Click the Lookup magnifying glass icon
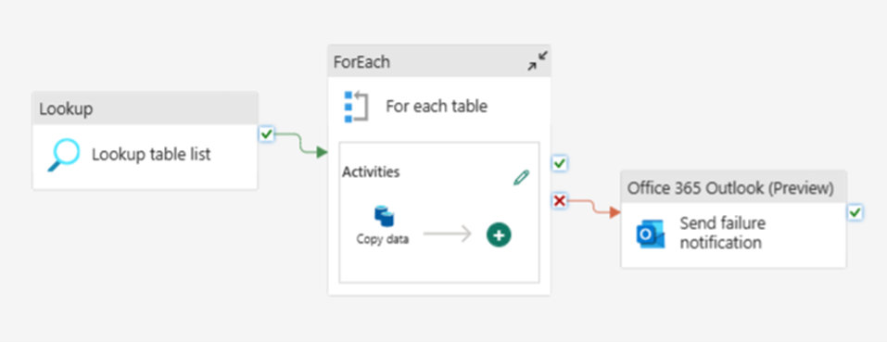 click(63, 156)
